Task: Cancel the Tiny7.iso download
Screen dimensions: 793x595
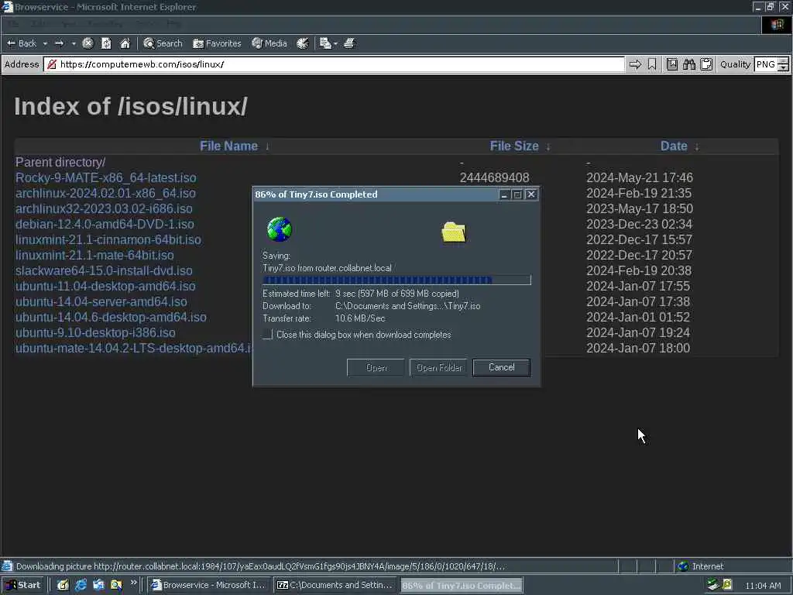Action: pos(501,367)
